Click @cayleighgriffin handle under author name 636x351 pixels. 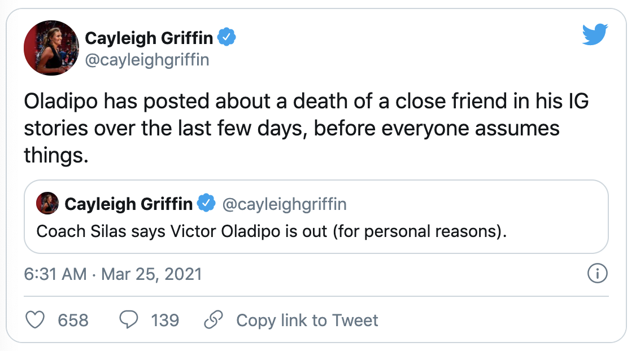[147, 60]
